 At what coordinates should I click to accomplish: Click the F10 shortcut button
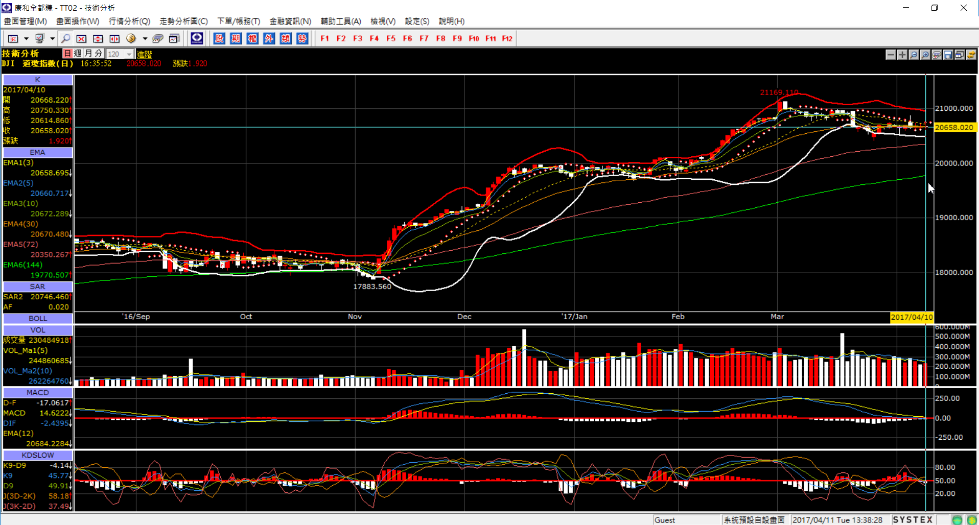point(474,39)
